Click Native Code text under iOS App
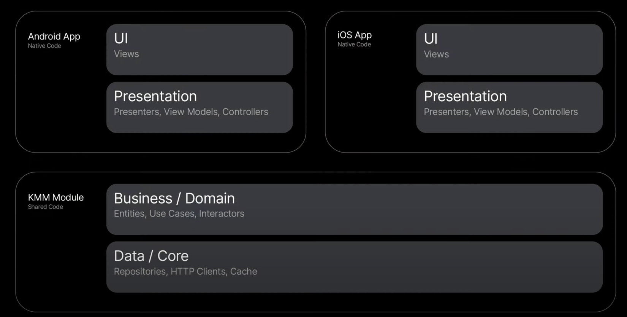 point(354,45)
